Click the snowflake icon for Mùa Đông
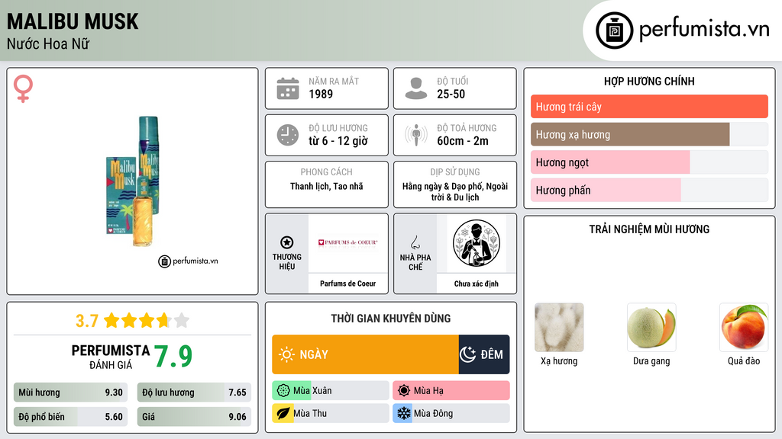The height and width of the screenshot is (439, 782). 404,414
